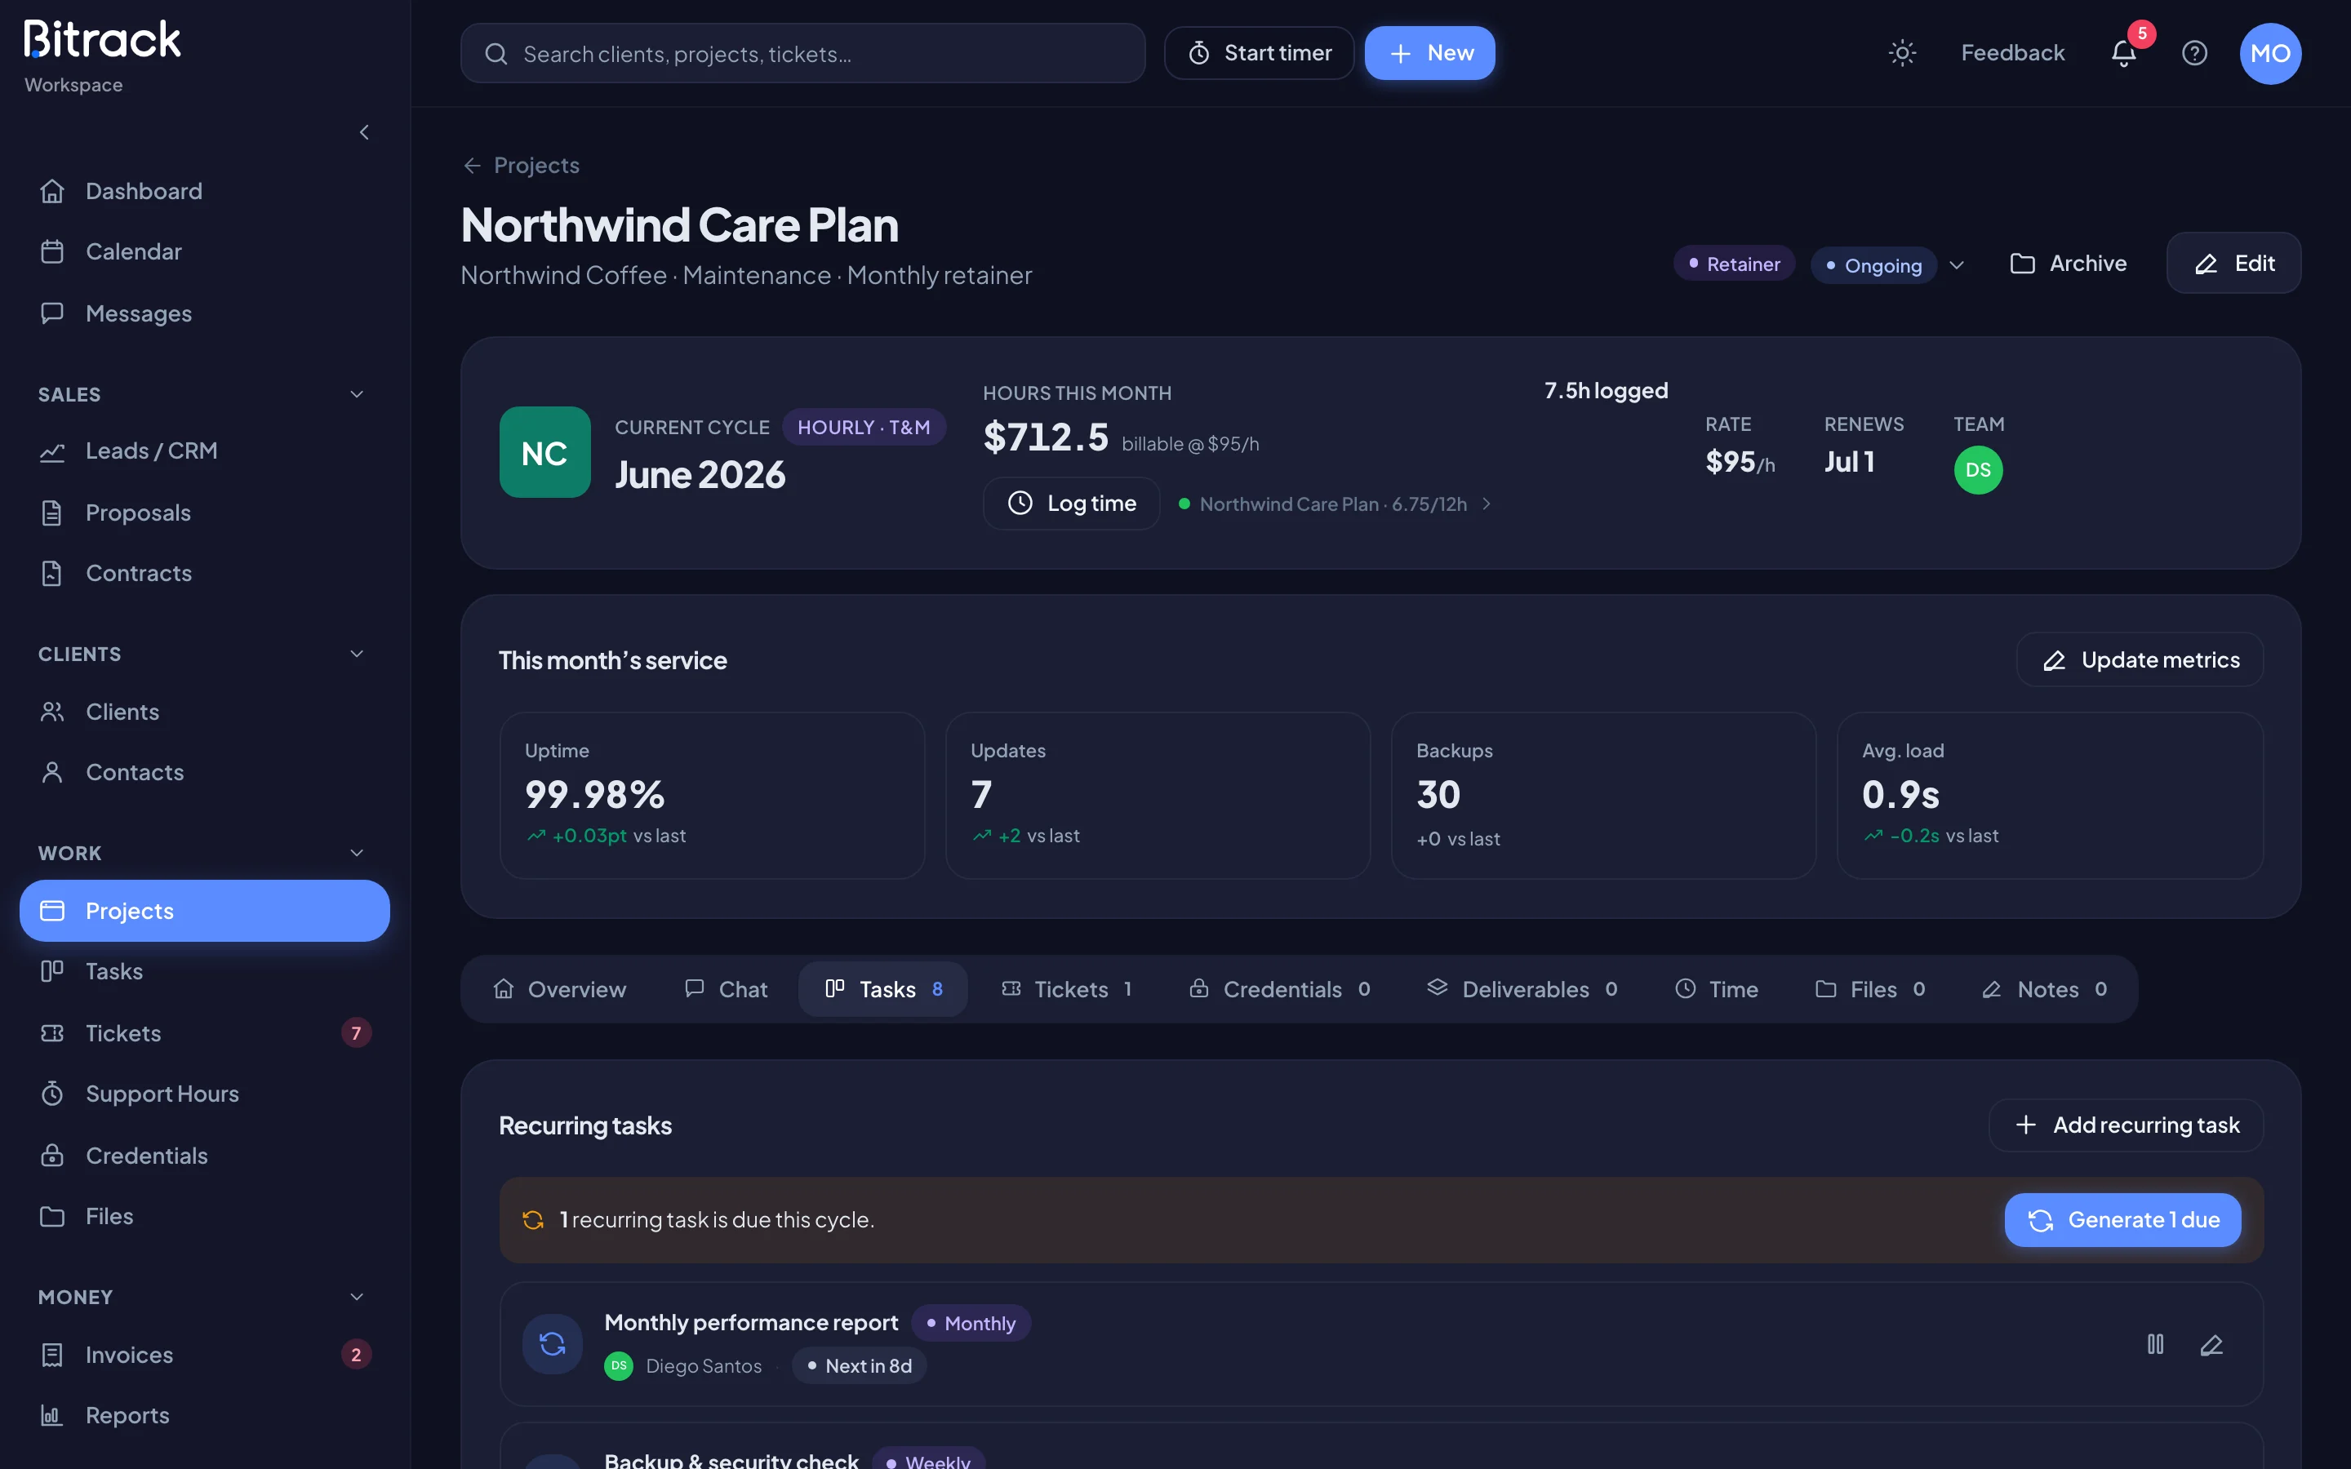The width and height of the screenshot is (2351, 1469).
Task: Open the notifications bell
Action: [x=2124, y=53]
